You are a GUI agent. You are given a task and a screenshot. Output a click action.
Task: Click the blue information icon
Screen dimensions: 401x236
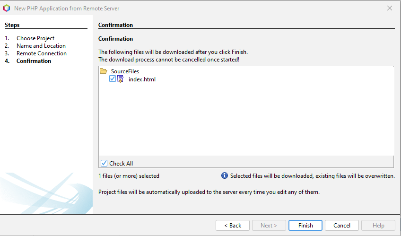[225, 176]
